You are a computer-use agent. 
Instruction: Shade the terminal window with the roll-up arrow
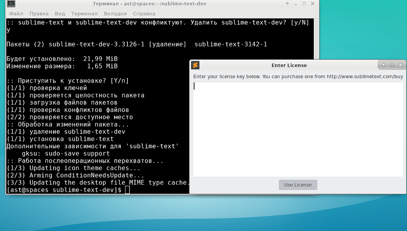click(287, 4)
